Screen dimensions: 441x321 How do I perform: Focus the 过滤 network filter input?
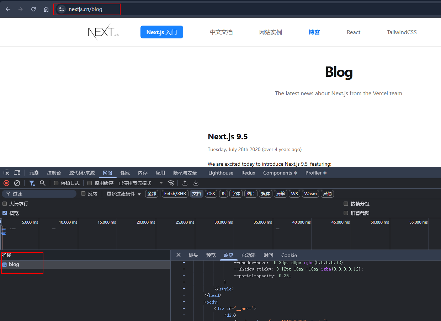click(x=39, y=194)
